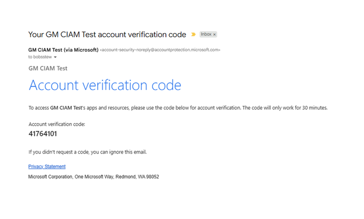Click the 'Account verification code:' label
The width and height of the screenshot is (364, 219).
pyautogui.click(x=57, y=124)
